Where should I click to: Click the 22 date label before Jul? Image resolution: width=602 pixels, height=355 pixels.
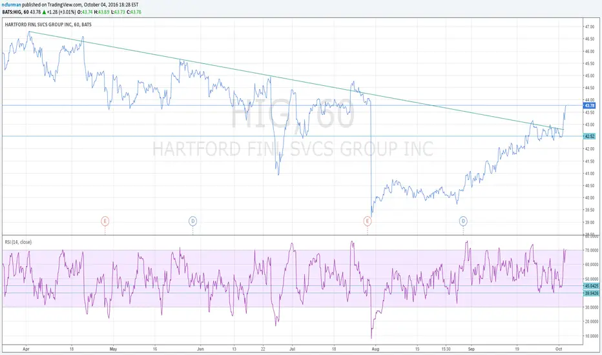pos(263,349)
